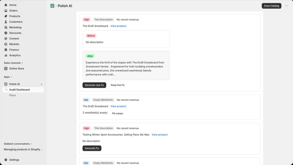Click the Settings gear icon
This screenshot has width=293, height=165.
(x=6, y=160)
